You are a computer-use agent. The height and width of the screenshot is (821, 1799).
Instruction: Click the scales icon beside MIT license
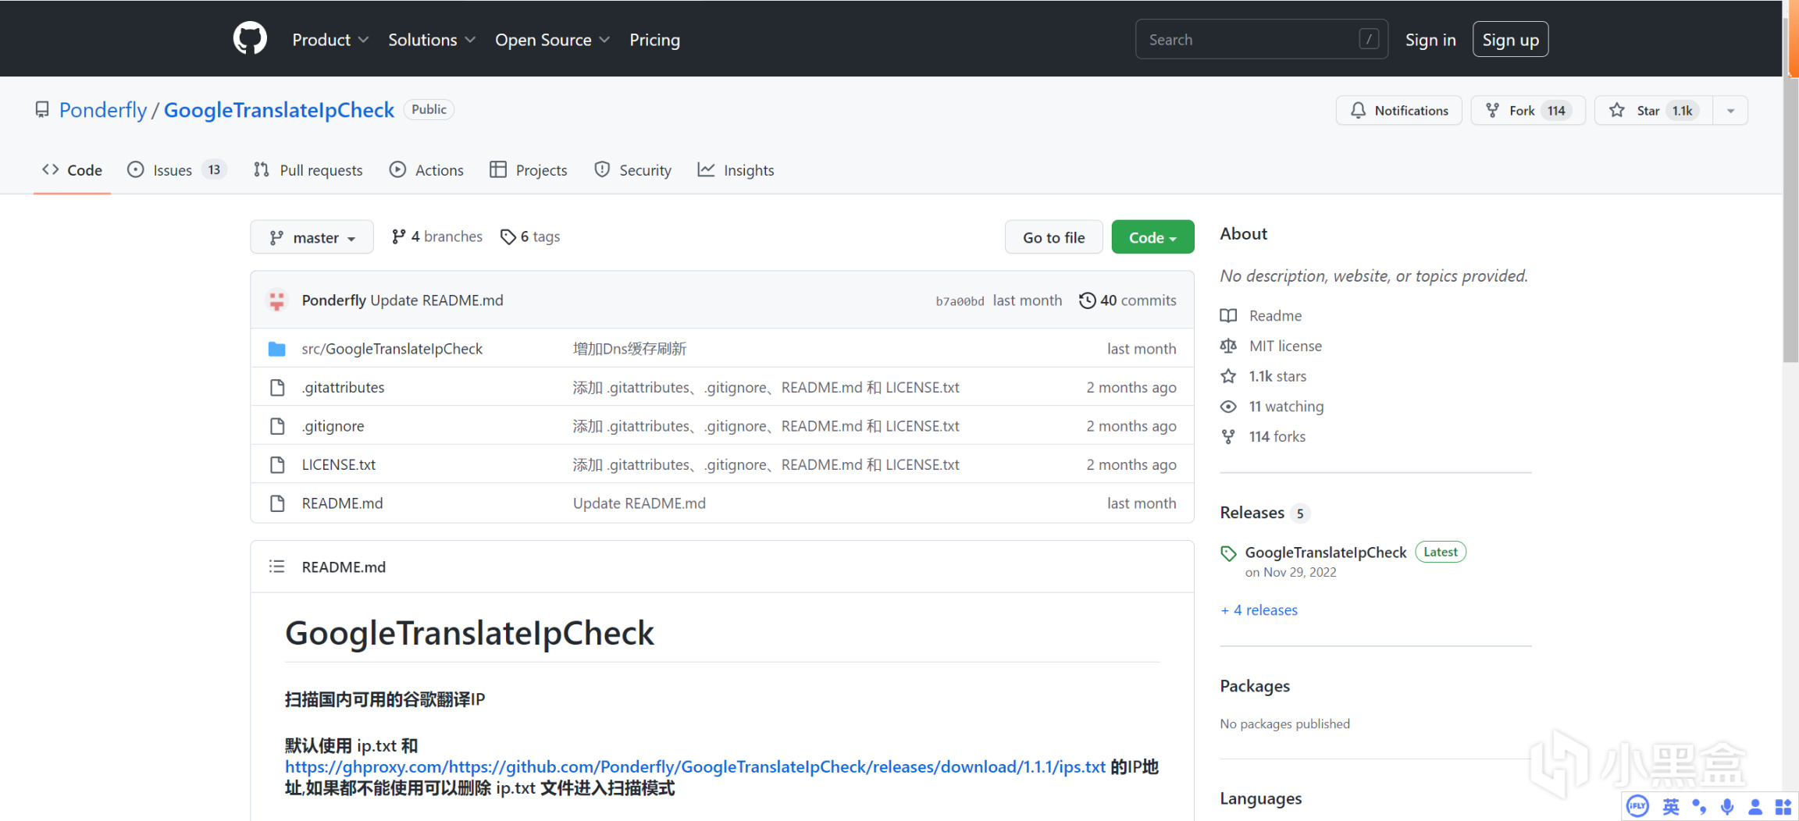click(1228, 346)
